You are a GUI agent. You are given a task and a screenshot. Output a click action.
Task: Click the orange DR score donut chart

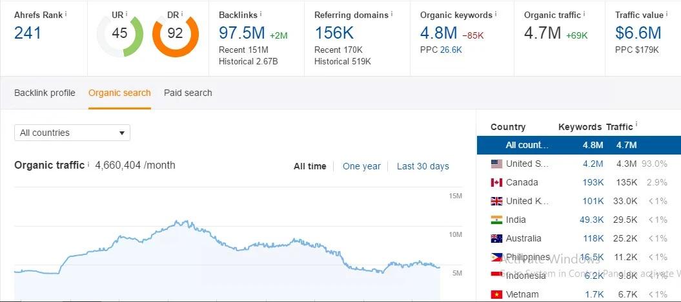coord(175,33)
